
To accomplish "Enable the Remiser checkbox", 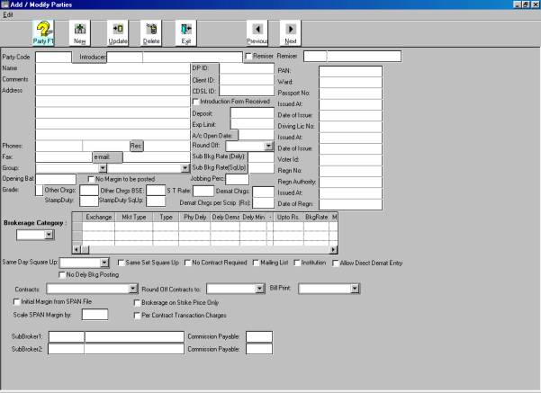I will click(250, 57).
